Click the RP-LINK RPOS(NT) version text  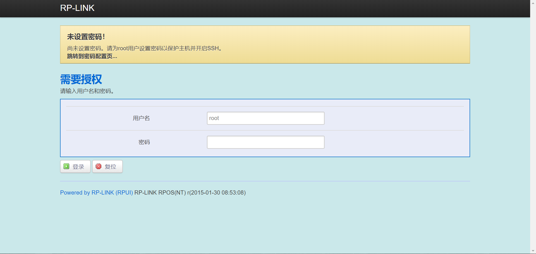[190, 193]
